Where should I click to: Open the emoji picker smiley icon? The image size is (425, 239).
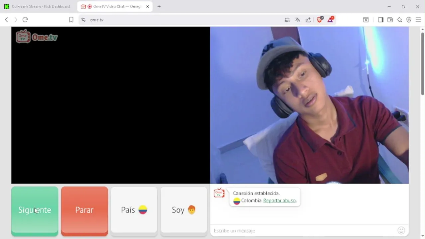[x=401, y=230]
